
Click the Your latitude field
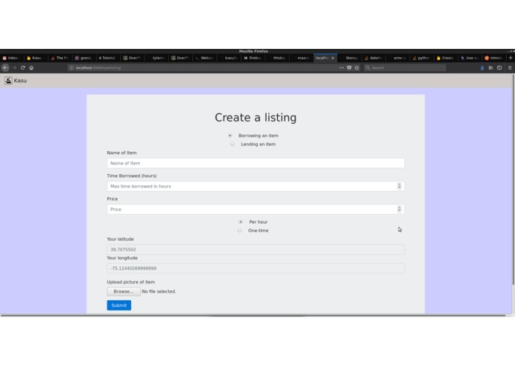(256, 250)
